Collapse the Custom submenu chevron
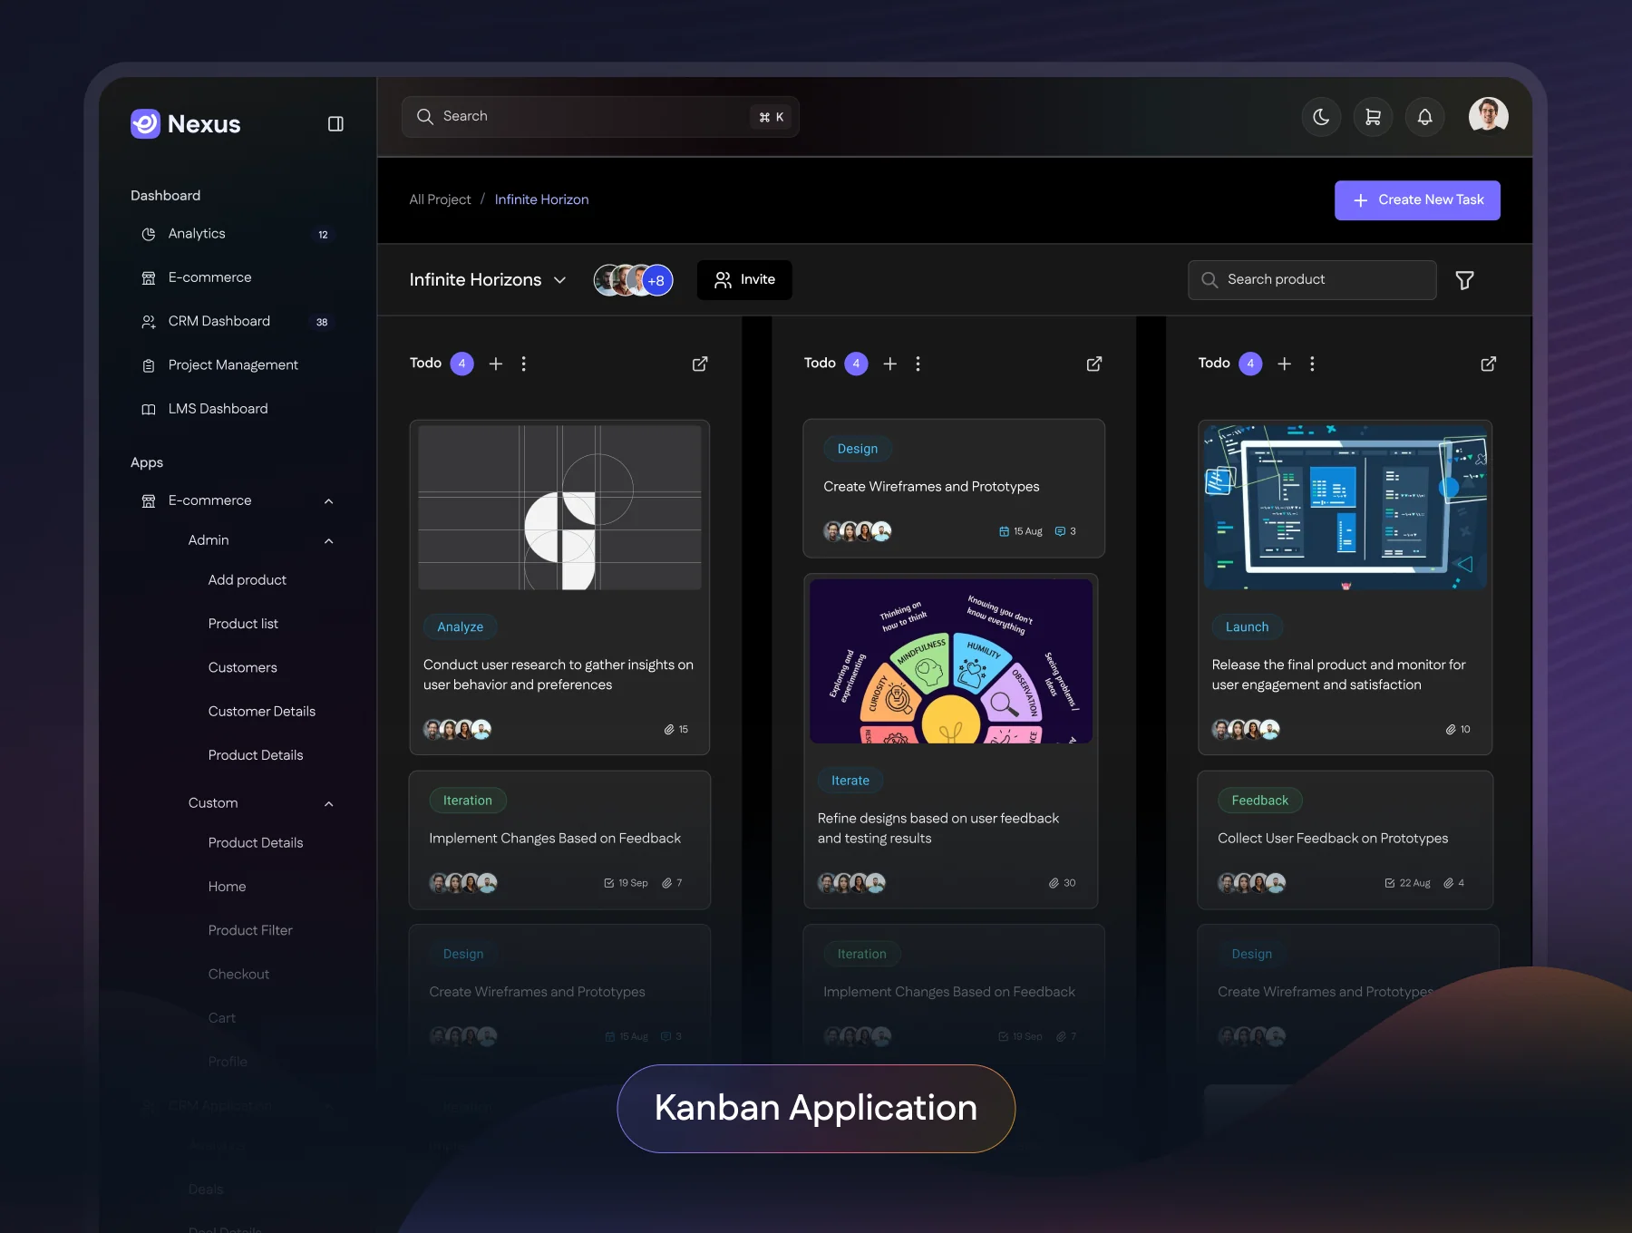This screenshot has width=1632, height=1233. [329, 804]
